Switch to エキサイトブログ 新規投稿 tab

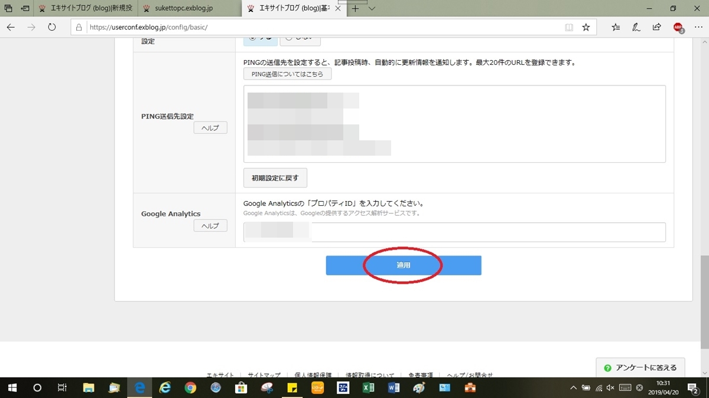tap(87, 9)
